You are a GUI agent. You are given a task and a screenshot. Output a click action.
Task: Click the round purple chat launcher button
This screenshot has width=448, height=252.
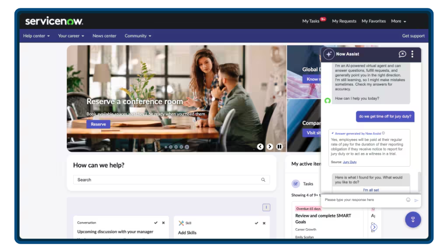pyautogui.click(x=413, y=219)
